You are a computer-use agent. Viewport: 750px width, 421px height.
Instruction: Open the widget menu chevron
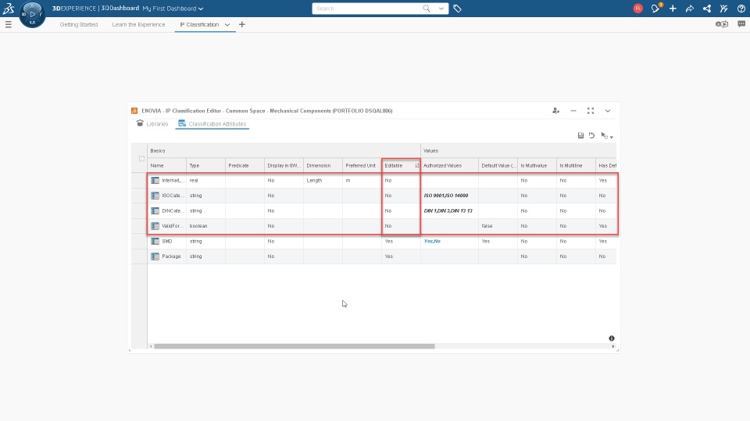(608, 111)
